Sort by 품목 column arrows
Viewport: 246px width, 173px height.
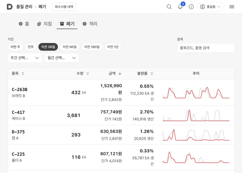23,73
